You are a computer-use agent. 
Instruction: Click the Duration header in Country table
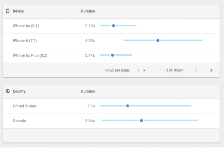point(88,91)
